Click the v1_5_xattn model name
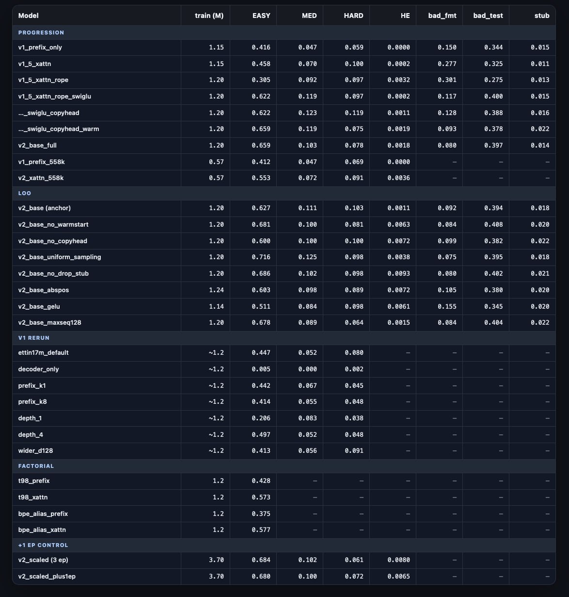The width and height of the screenshot is (569, 597). 35,64
